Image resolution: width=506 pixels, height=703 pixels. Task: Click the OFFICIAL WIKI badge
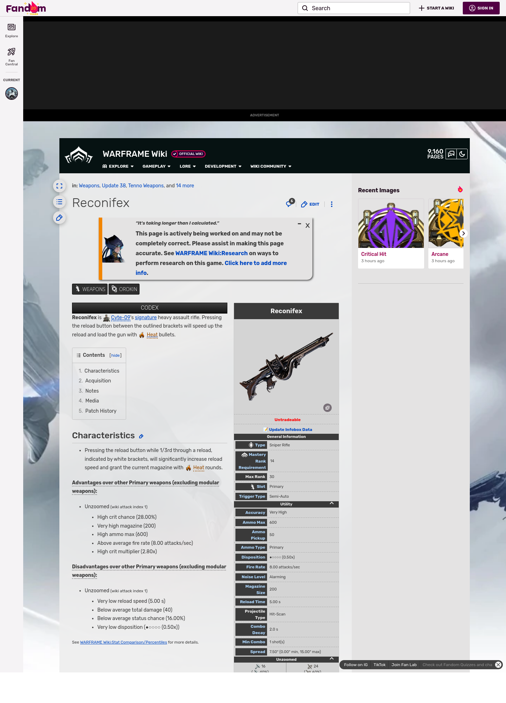coord(188,154)
